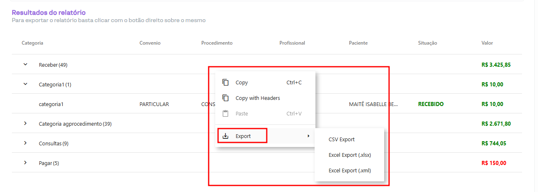The width and height of the screenshot is (538, 192).
Task: Expand the Consultas (9) group
Action: click(25, 143)
